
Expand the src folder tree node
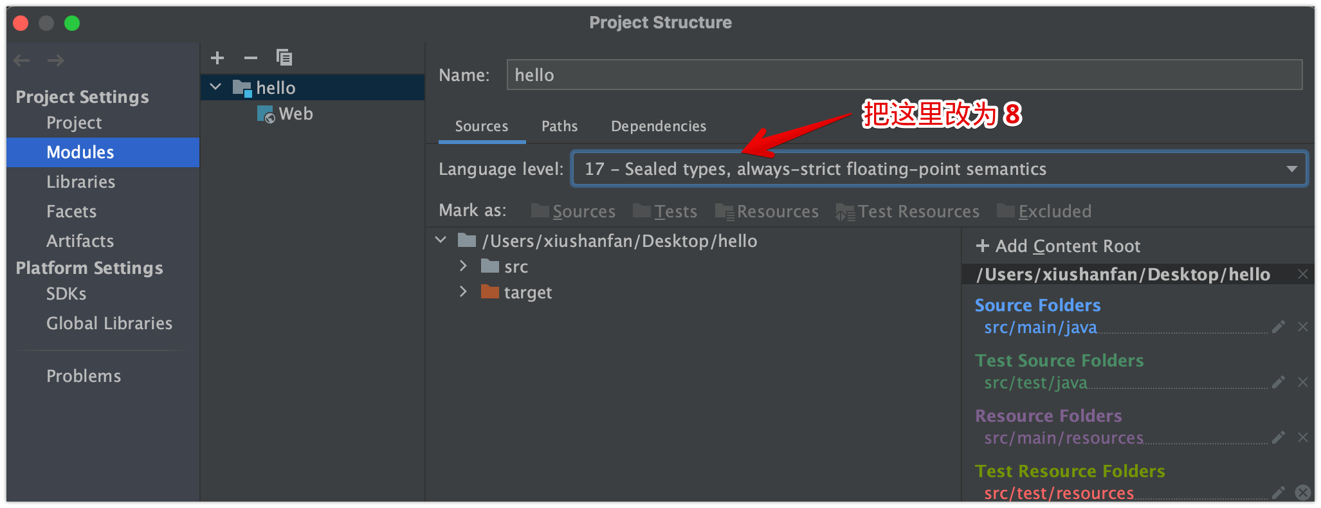click(463, 266)
